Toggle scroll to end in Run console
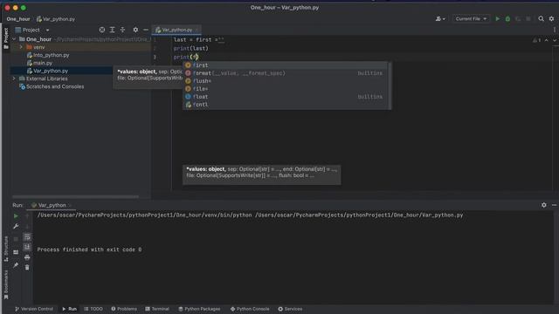 click(x=27, y=247)
